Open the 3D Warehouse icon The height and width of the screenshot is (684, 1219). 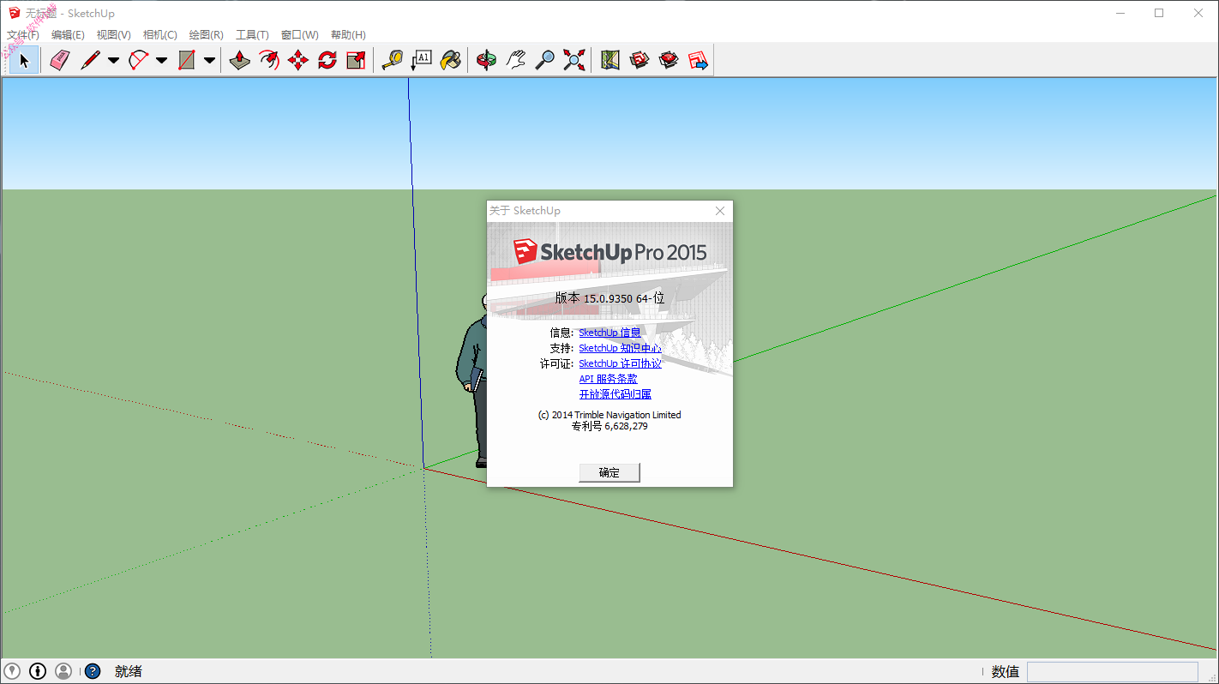(x=640, y=60)
